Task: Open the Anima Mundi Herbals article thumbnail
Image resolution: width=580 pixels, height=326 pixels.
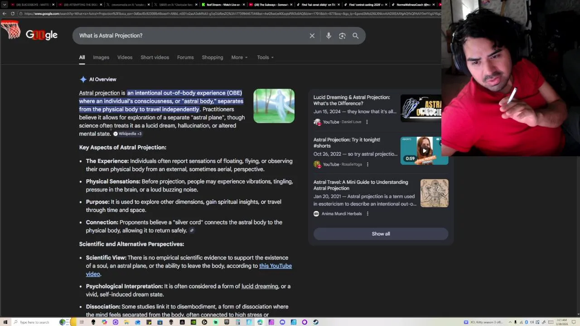Action: click(434, 193)
